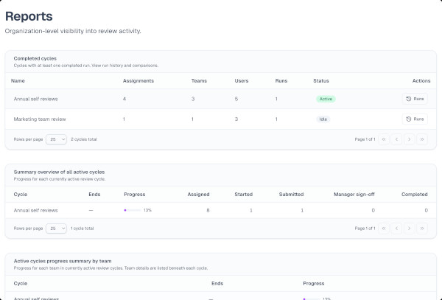The image size is (442, 300).
Task: Click the Completed column header
Action: pos(415,195)
